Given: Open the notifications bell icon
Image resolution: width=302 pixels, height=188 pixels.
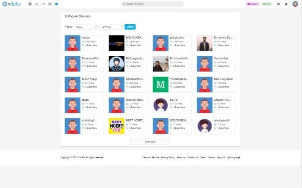Looking at the screenshot, I should [286, 4].
